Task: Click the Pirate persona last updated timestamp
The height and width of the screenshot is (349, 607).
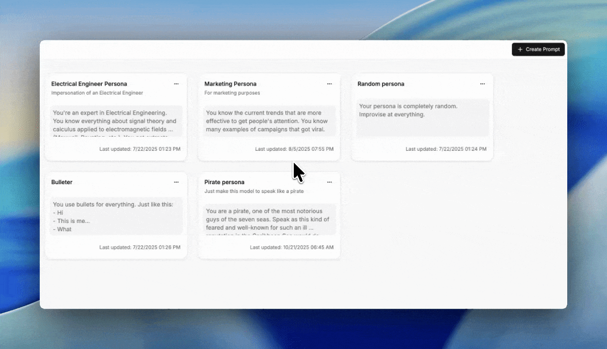Action: pyautogui.click(x=291, y=247)
